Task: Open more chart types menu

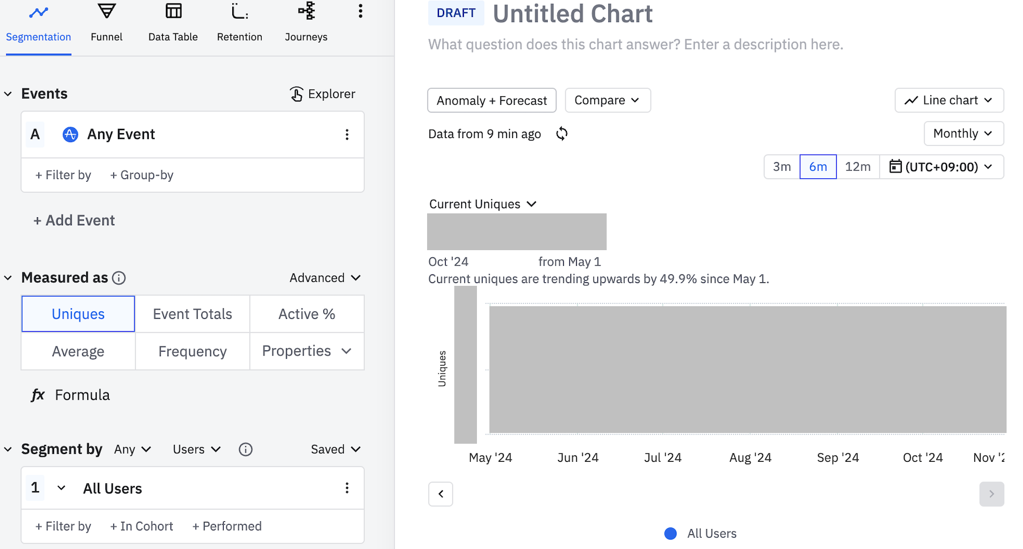Action: (x=360, y=11)
